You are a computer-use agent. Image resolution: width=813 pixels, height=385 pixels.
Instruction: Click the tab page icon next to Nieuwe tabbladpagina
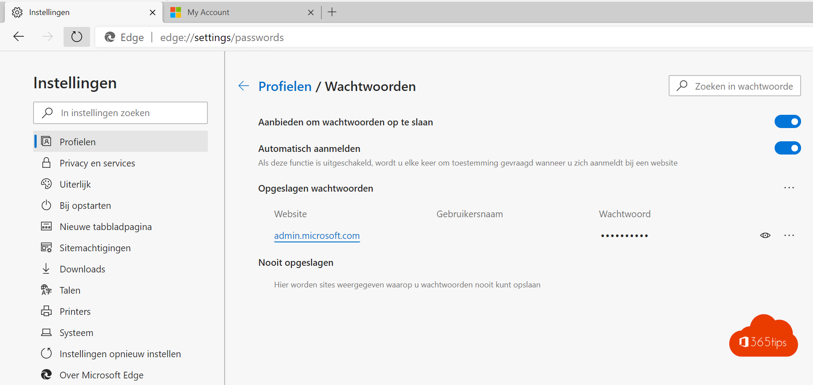pyautogui.click(x=46, y=226)
